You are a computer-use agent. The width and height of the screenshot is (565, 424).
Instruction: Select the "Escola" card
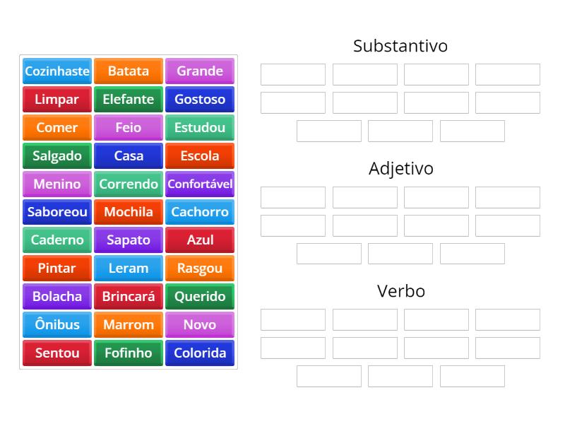pyautogui.click(x=200, y=155)
